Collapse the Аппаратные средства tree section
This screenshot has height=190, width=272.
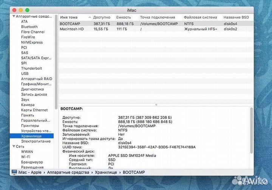(x=14, y=16)
